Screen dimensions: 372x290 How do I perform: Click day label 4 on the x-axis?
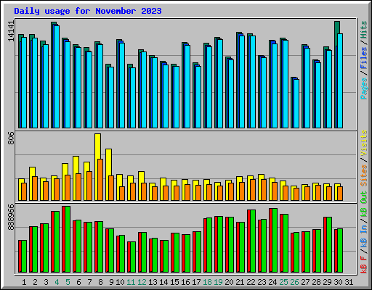point(57,282)
